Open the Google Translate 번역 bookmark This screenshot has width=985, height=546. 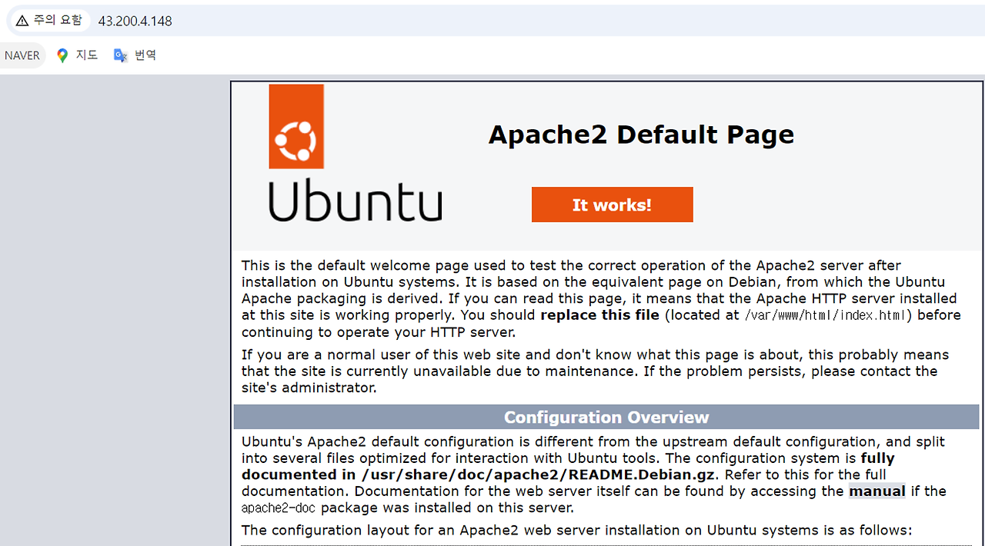135,55
